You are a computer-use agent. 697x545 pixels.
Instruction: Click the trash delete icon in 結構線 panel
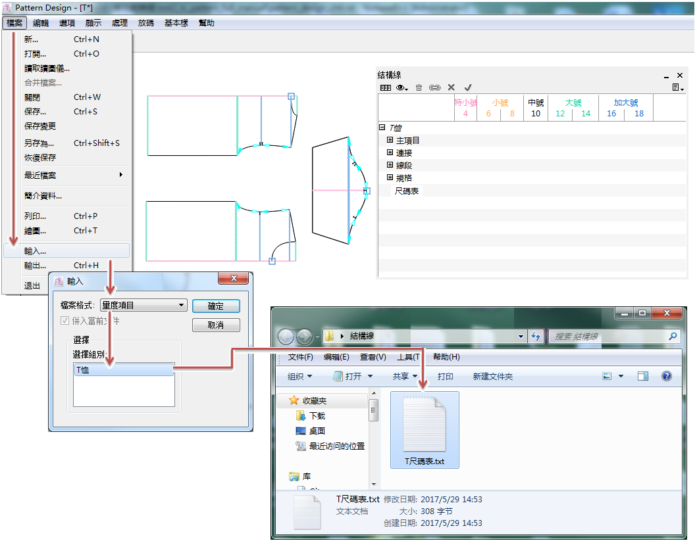(419, 87)
